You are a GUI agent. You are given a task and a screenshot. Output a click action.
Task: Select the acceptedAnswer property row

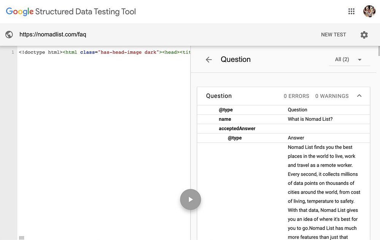tap(237, 128)
